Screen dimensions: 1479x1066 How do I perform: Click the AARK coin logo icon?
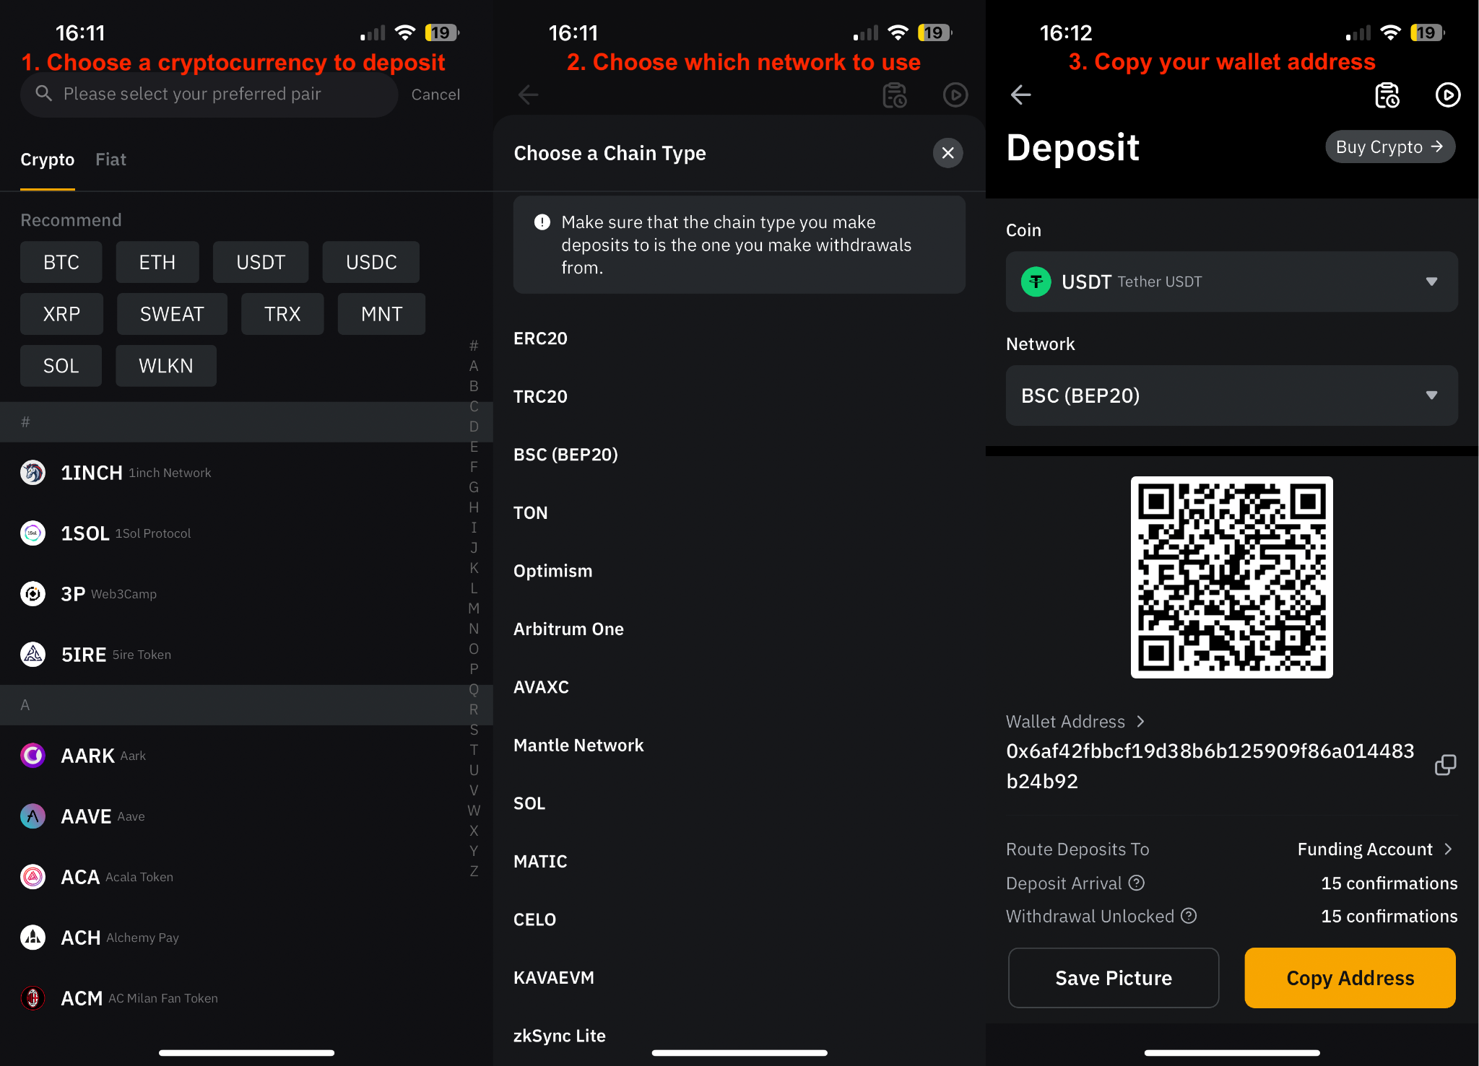(x=32, y=756)
